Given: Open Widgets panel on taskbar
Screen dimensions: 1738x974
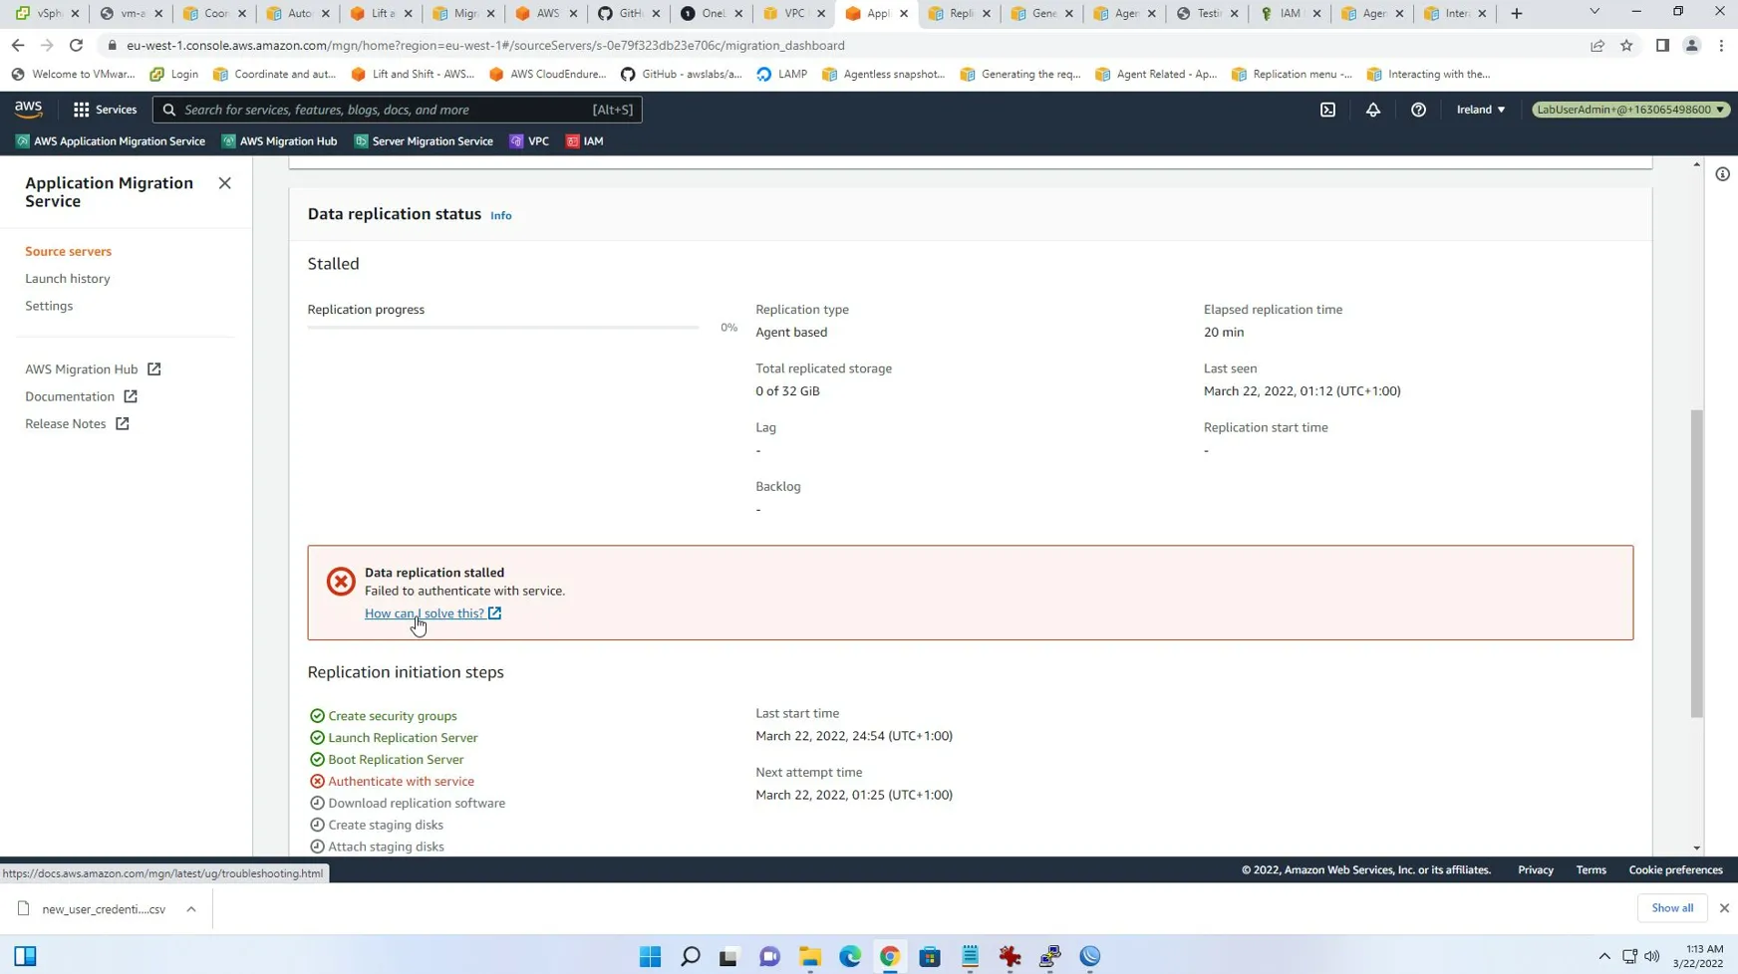Looking at the screenshot, I should (26, 956).
